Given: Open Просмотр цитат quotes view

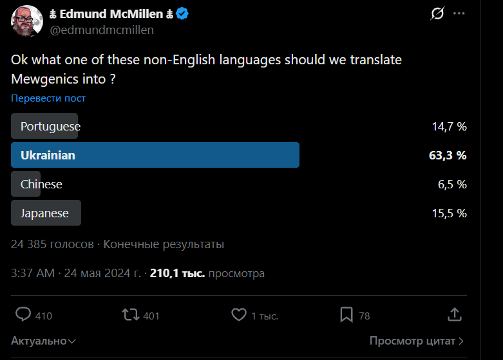Looking at the screenshot, I should pyautogui.click(x=416, y=341).
